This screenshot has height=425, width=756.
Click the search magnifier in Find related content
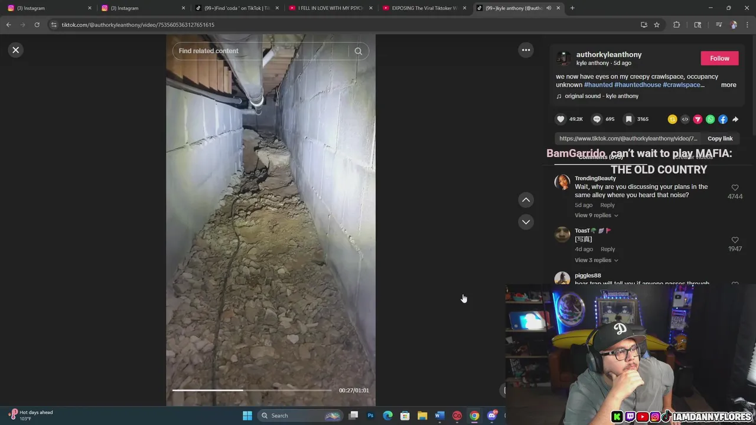[358, 51]
